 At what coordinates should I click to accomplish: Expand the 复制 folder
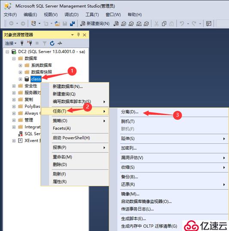14,100
